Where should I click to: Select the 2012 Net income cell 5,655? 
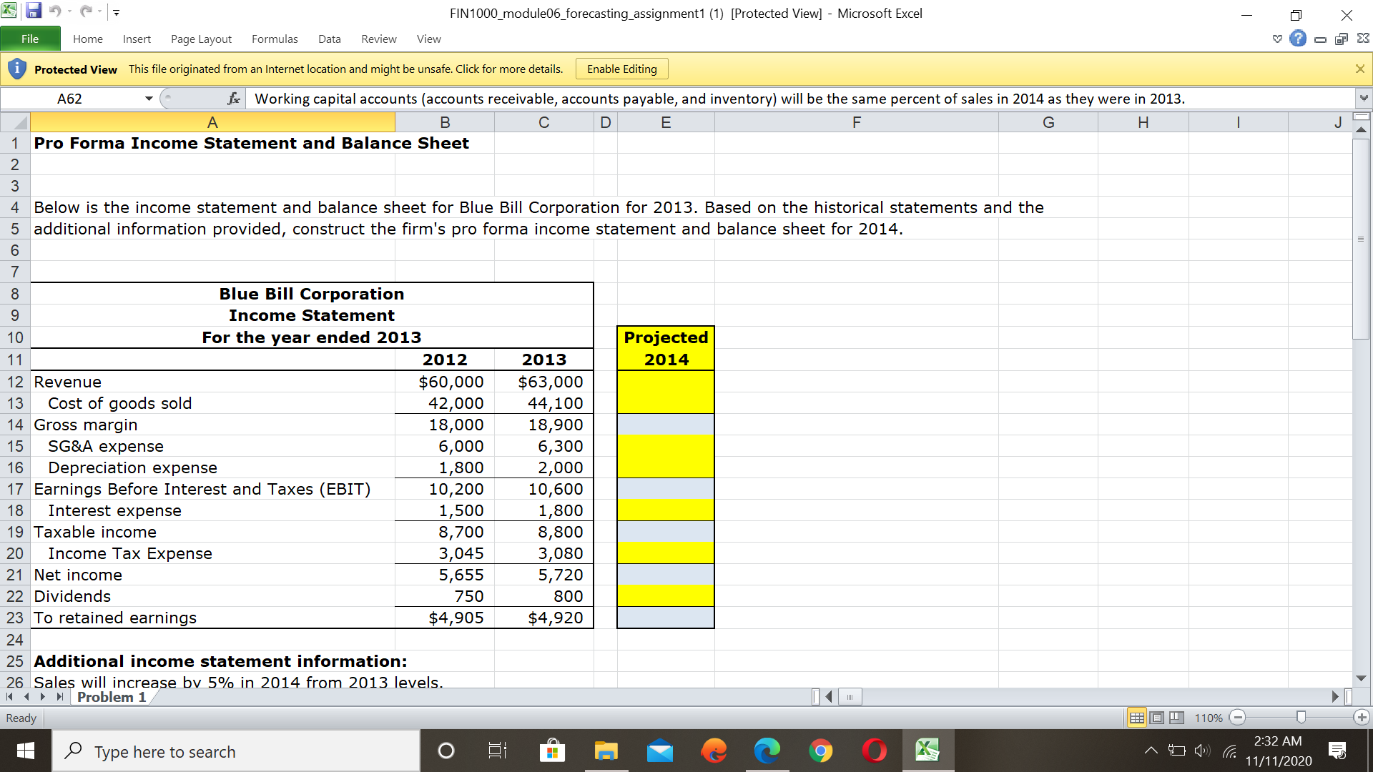(445, 575)
